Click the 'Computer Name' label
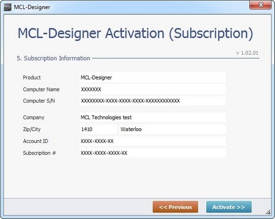 (x=41, y=90)
